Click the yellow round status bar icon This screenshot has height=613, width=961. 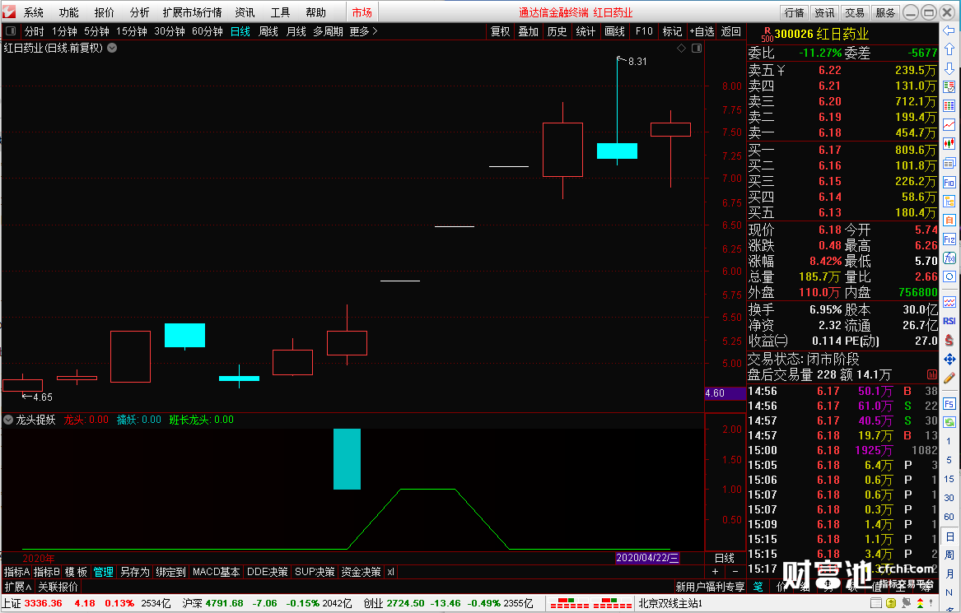pos(890,603)
